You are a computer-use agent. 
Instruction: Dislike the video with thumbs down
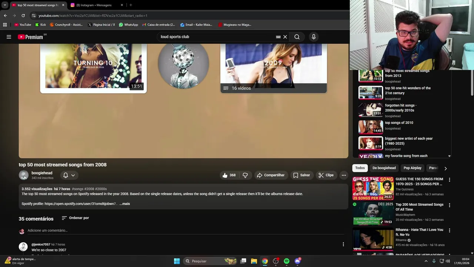[245, 175]
